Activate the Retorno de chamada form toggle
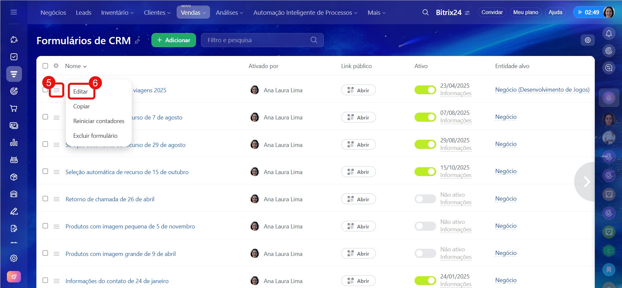This screenshot has height=288, width=622. pos(425,199)
